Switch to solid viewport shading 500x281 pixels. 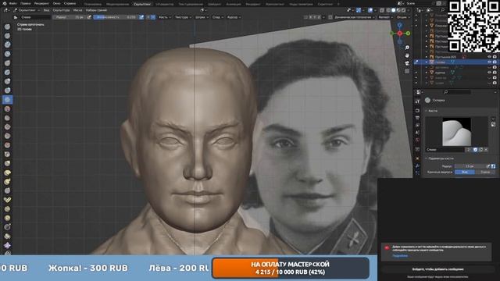(x=393, y=10)
